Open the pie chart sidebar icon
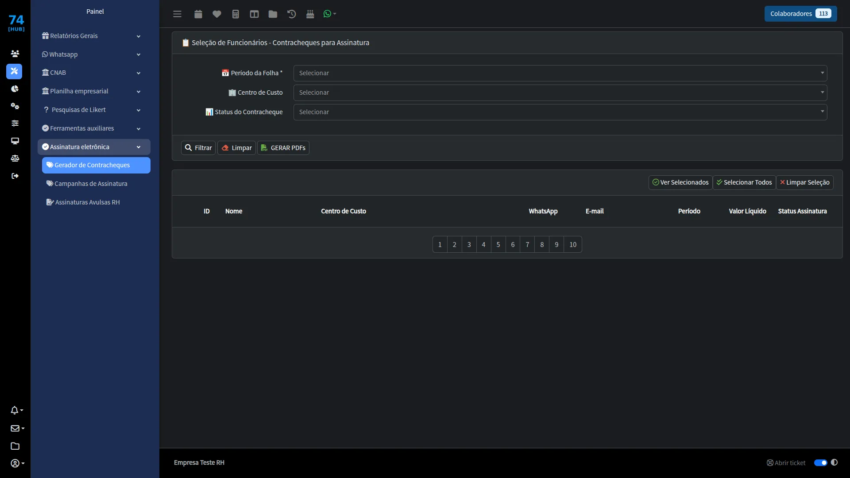The image size is (850, 478). (x=15, y=89)
